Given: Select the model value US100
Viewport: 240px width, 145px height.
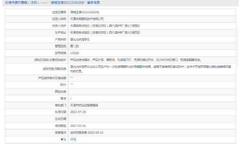Looking at the screenshot, I should tap(75, 53).
